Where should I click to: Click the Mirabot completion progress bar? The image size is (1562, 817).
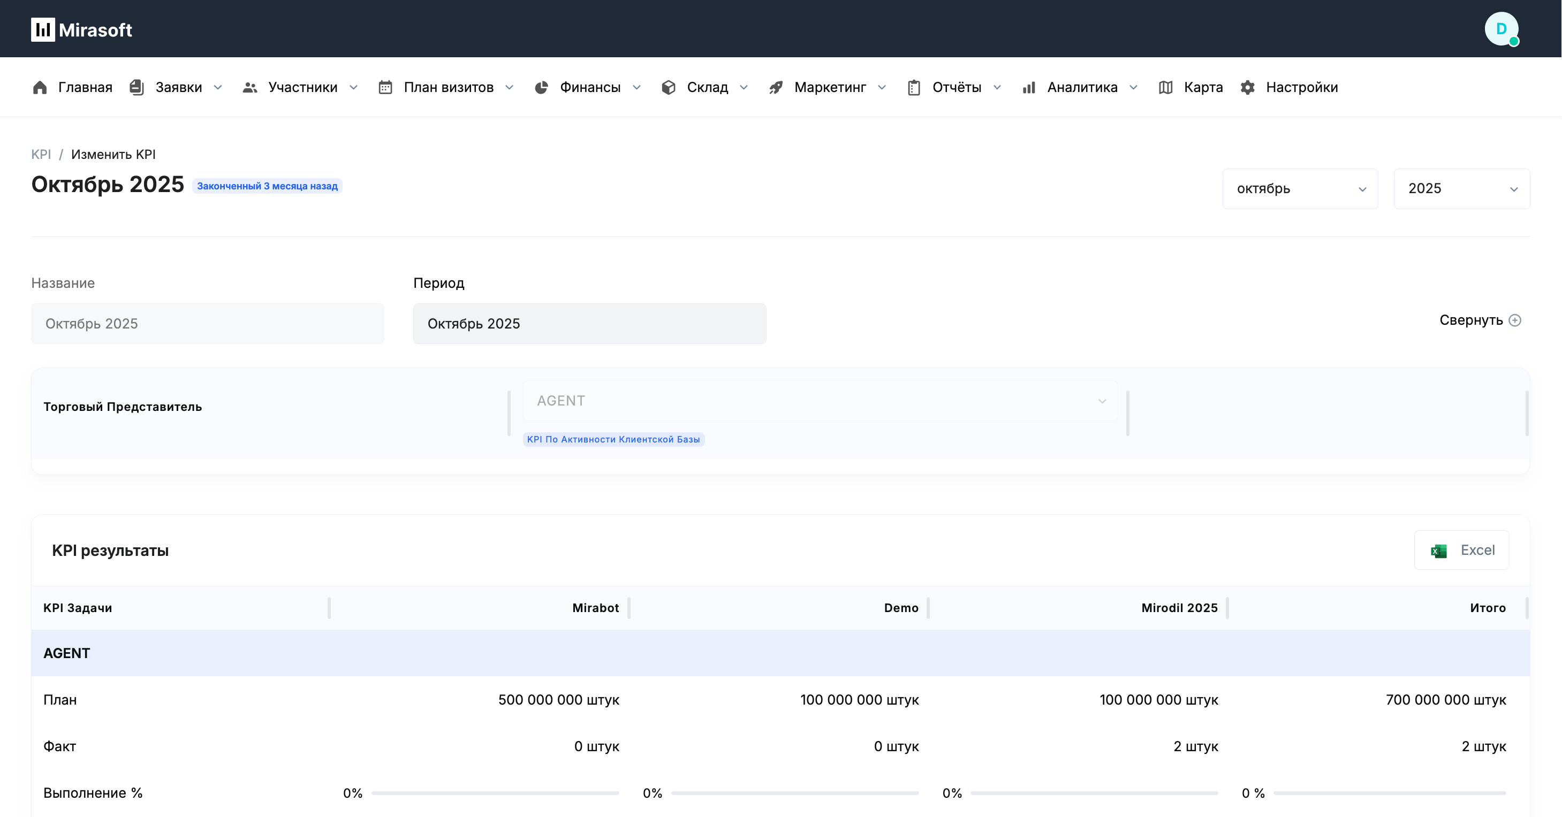[495, 793]
